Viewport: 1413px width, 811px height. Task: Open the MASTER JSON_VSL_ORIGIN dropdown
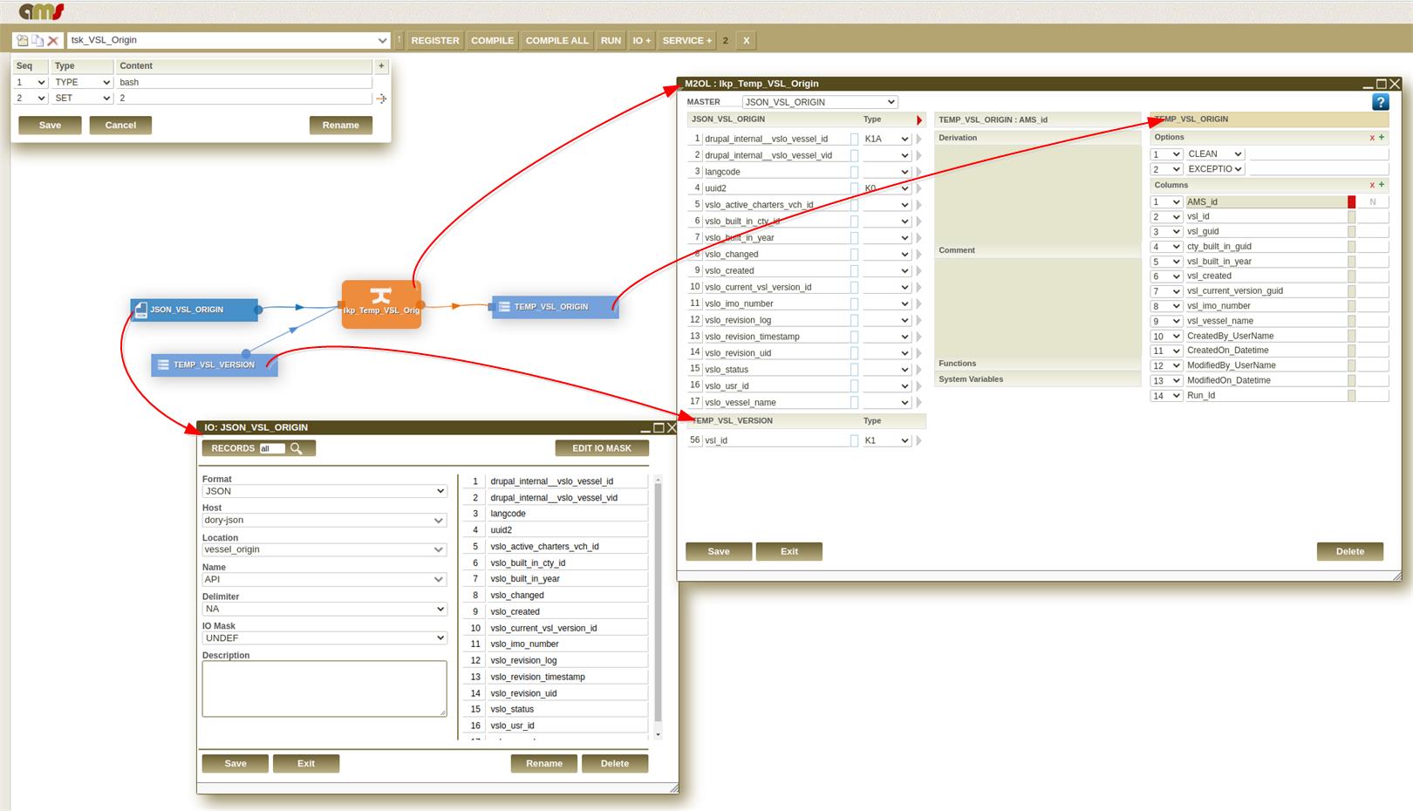pyautogui.click(x=820, y=102)
